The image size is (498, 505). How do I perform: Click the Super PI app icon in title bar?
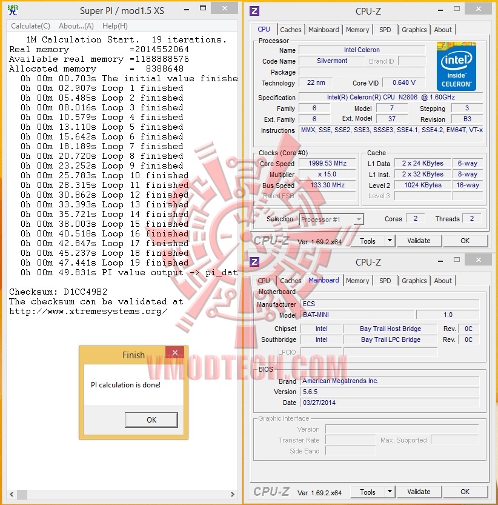pos(13,10)
